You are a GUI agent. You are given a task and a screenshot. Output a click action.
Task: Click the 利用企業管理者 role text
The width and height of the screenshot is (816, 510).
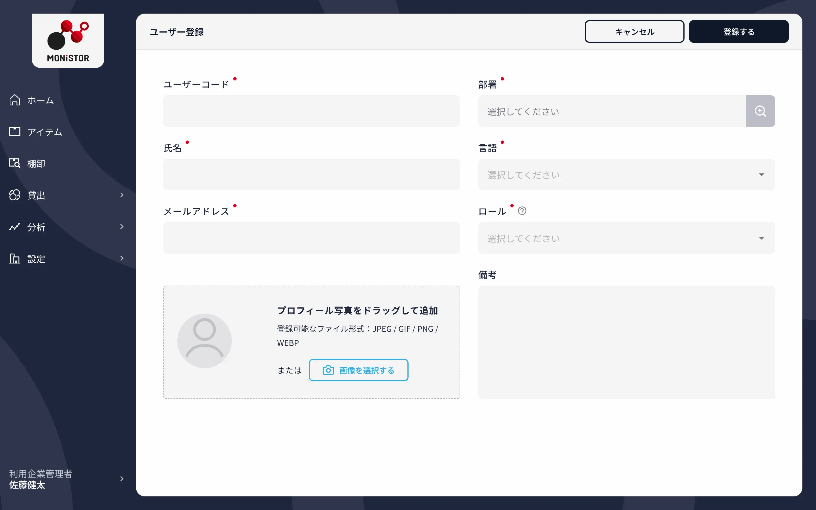coord(41,473)
